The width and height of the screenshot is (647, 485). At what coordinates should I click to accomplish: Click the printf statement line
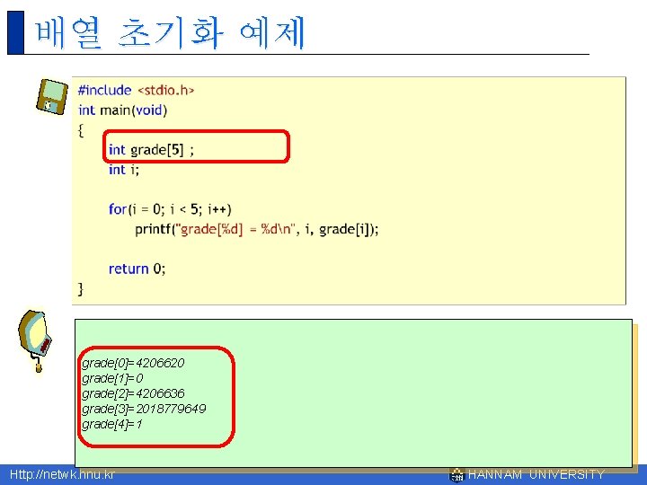[x=257, y=229]
